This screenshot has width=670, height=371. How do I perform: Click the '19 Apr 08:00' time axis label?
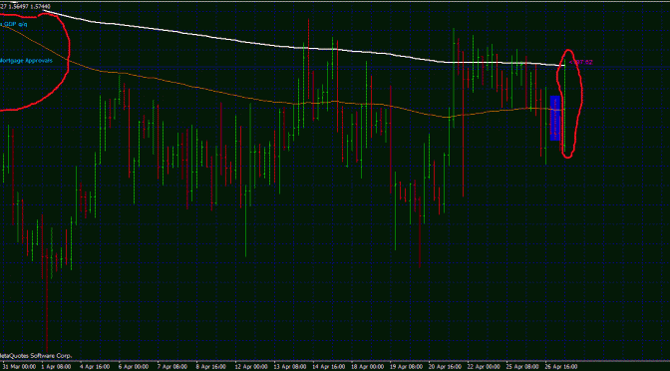click(406, 367)
